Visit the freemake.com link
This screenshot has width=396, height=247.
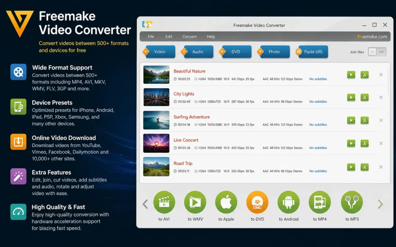click(372, 37)
